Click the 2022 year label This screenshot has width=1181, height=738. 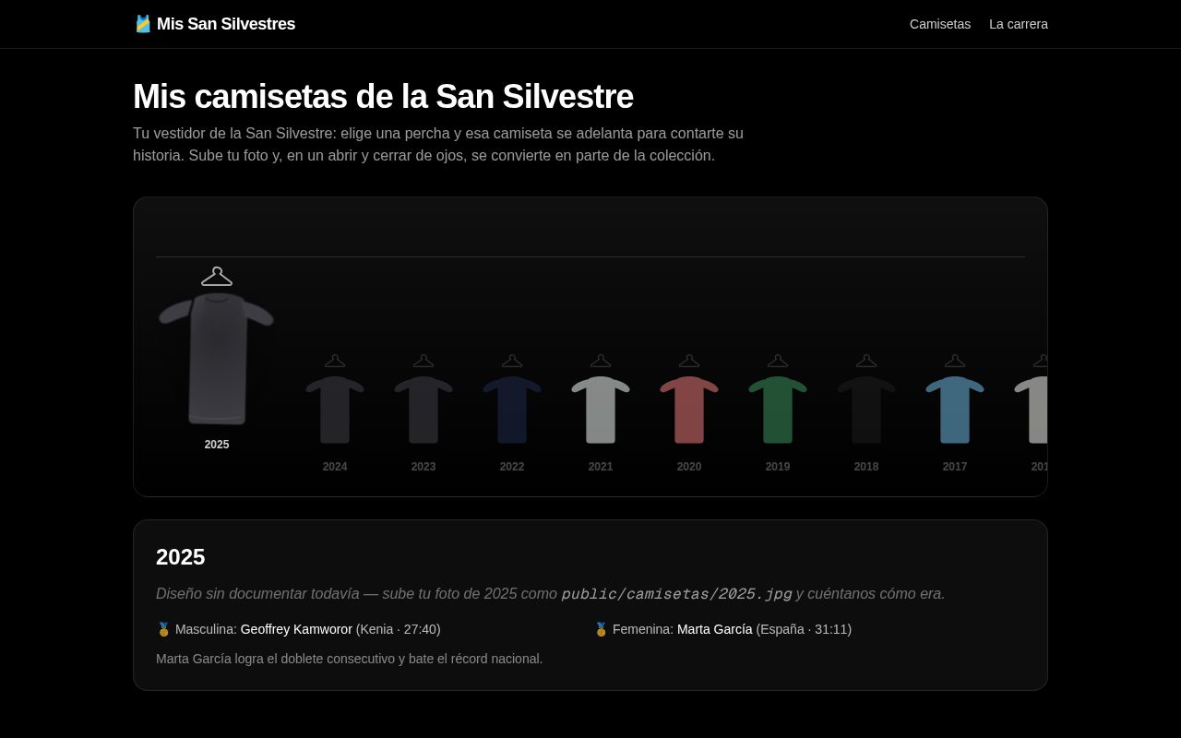pos(512,467)
